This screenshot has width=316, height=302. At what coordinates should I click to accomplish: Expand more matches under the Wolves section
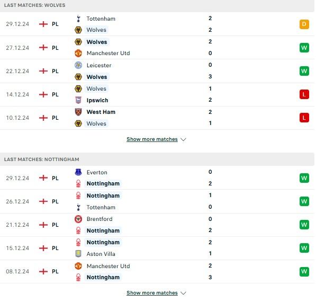tap(152, 139)
